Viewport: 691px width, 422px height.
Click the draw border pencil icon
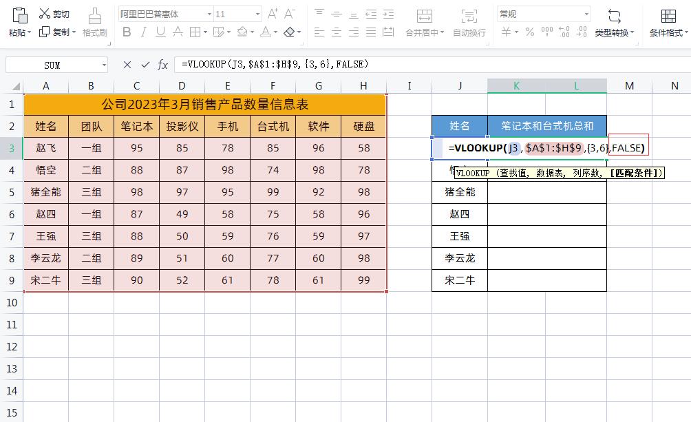pos(219,32)
